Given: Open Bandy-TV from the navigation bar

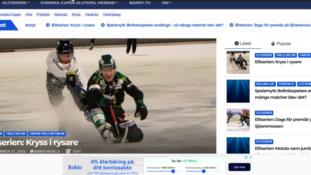Looking at the screenshot, I should pos(140,3).
